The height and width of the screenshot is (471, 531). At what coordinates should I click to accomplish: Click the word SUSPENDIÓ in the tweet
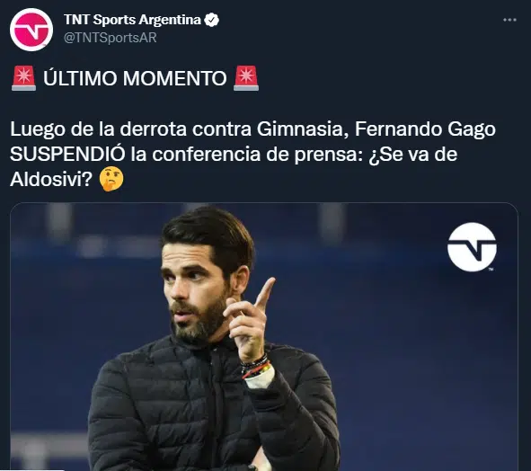[67, 155]
